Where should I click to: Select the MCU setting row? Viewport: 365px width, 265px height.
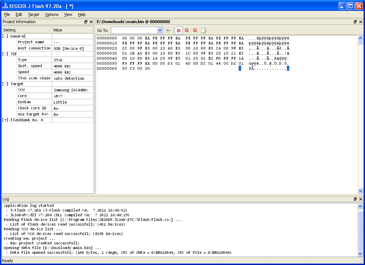pyautogui.click(x=55, y=90)
